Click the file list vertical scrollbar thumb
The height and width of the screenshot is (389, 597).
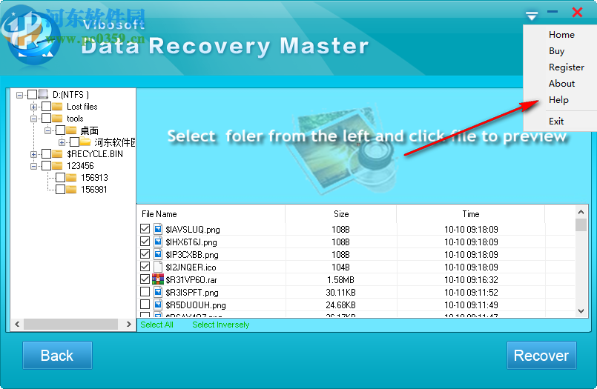(x=581, y=225)
